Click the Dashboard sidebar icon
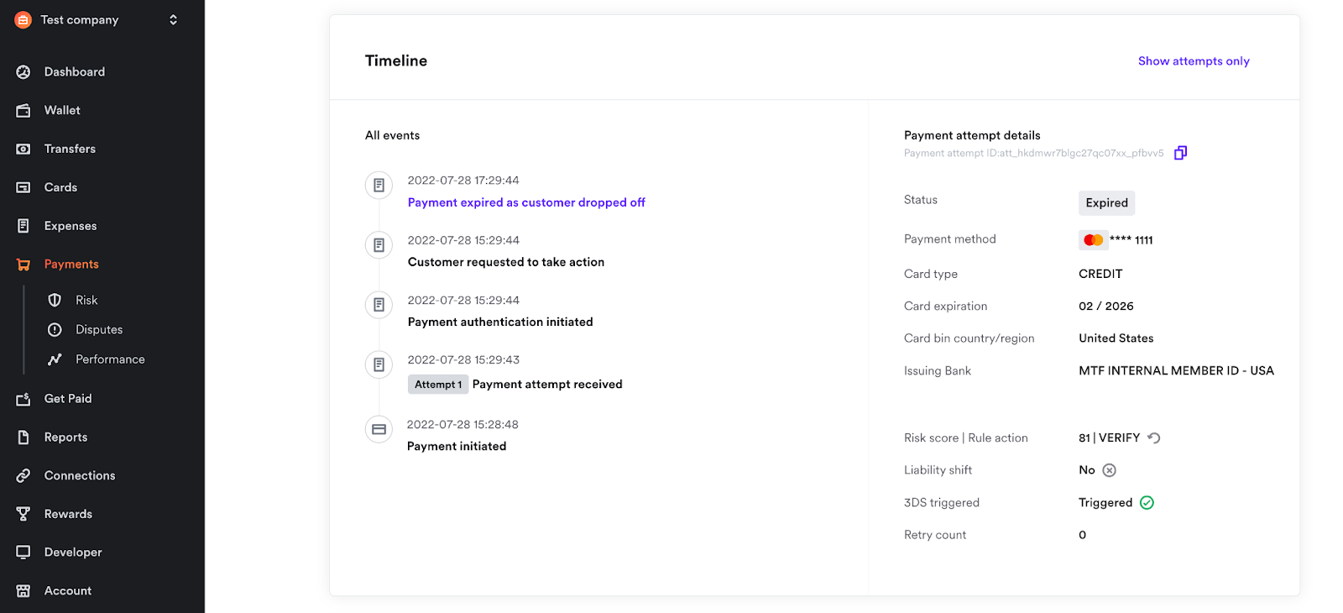Screen dimensions: 1343x613 click(x=24, y=72)
